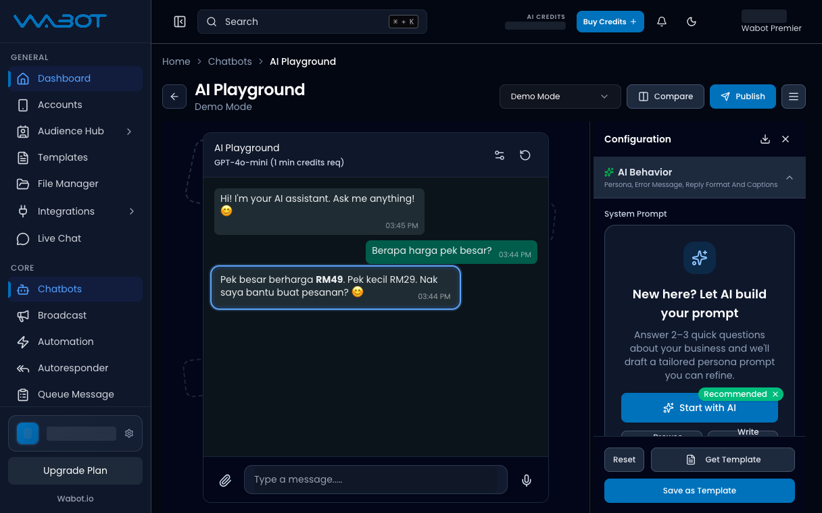Publish the chatbot
This screenshot has width=822, height=513.
[742, 97]
